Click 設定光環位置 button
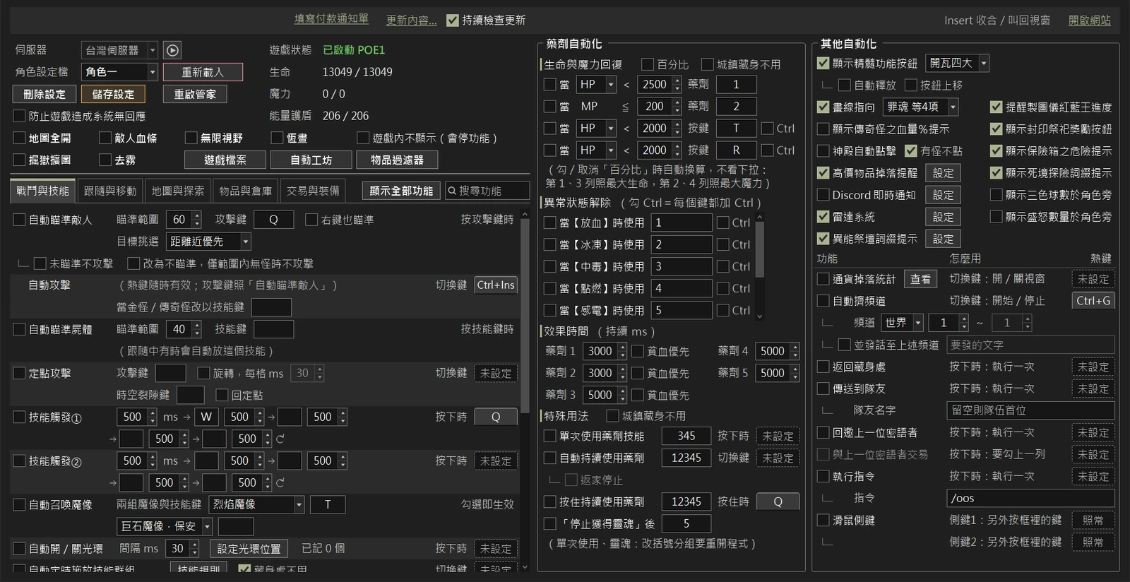Screen dimensions: 1130x582 pyautogui.click(x=249, y=548)
